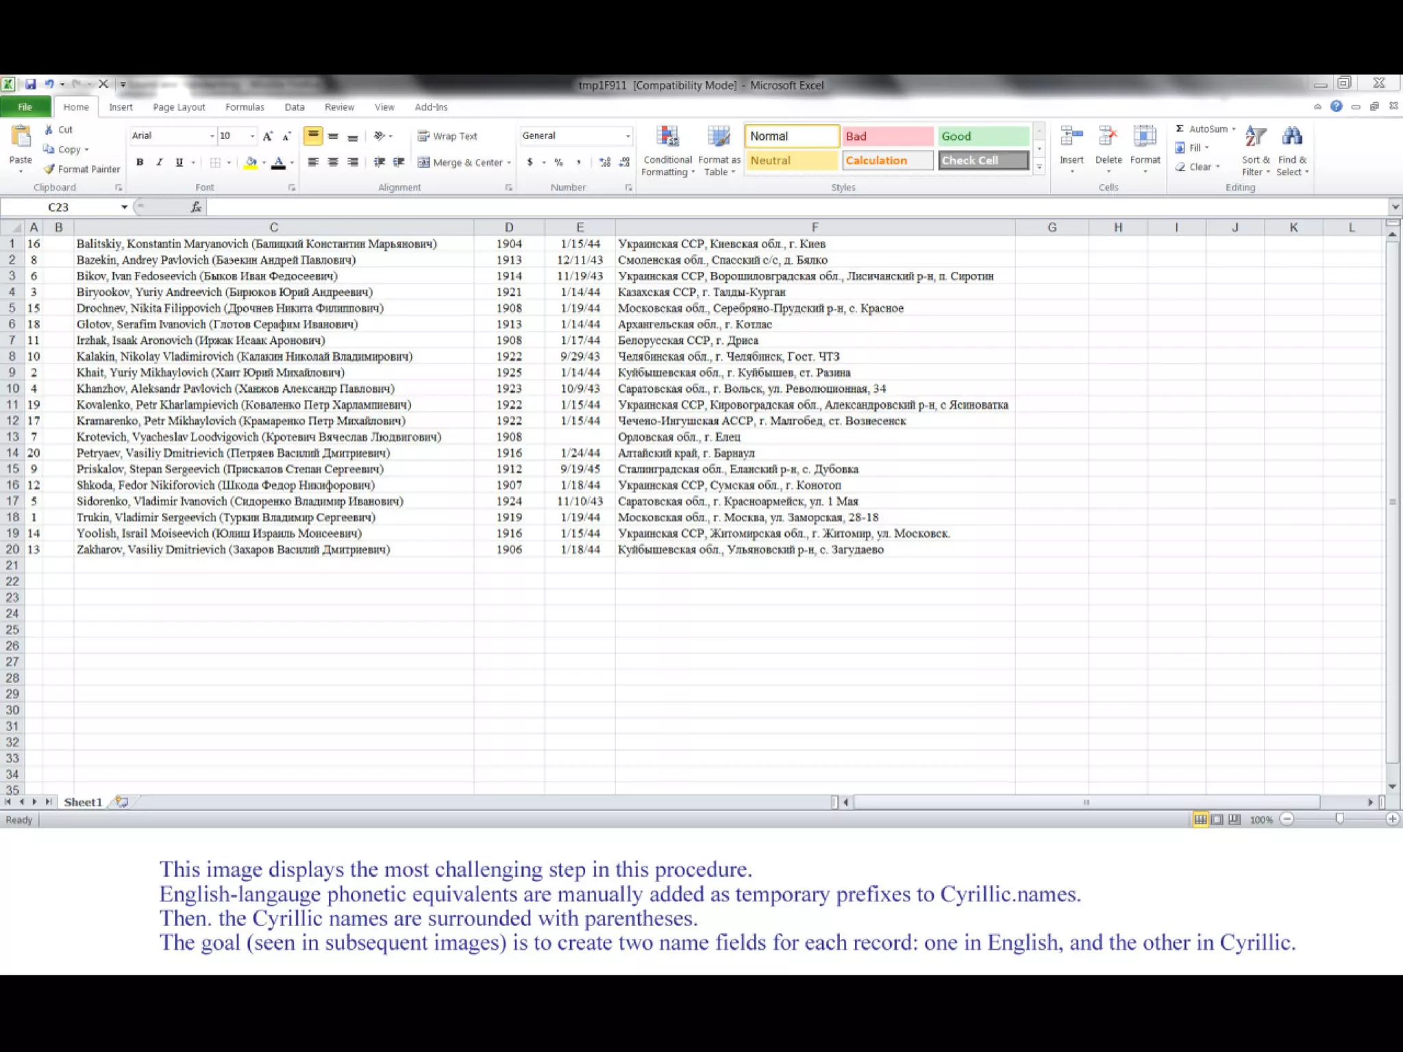The image size is (1403, 1052).
Task: Click the Fill Color bucket icon
Action: [x=251, y=163]
